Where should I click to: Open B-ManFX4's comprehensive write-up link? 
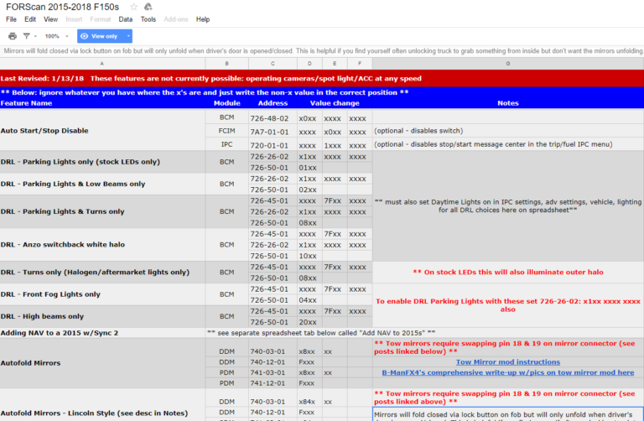507,372
